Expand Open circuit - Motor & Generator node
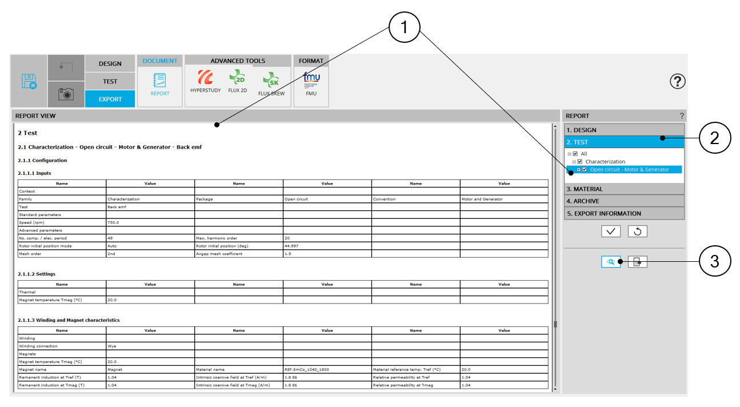The image size is (740, 407). point(578,170)
